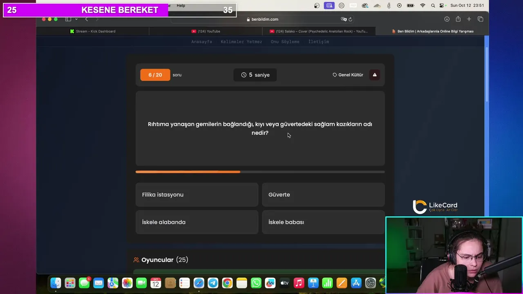The image size is (523, 294).
Task: Show Safari tab overview
Action: (481, 19)
